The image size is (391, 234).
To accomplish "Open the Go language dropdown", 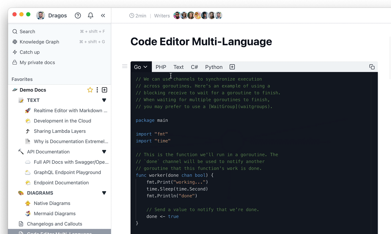I will tap(141, 67).
